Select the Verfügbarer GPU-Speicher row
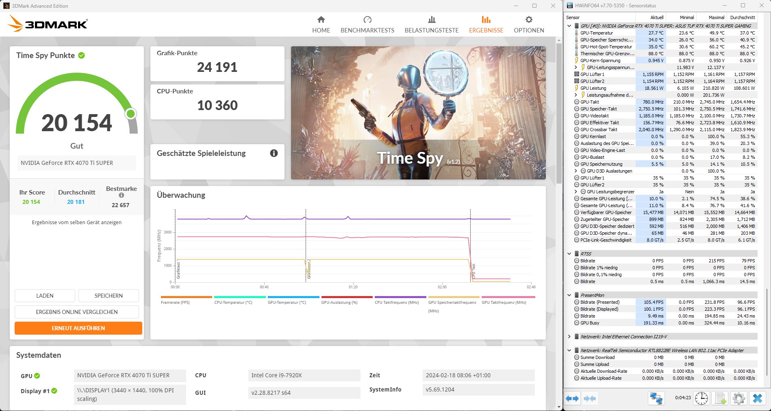 point(665,212)
